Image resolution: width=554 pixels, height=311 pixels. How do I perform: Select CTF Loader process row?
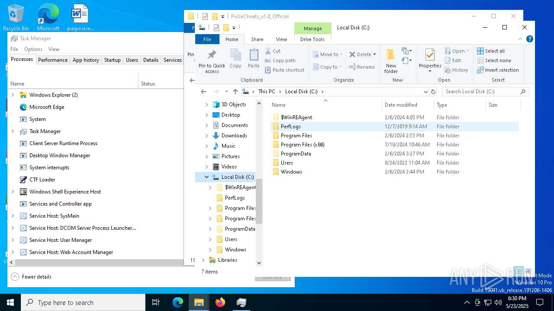tap(96, 180)
